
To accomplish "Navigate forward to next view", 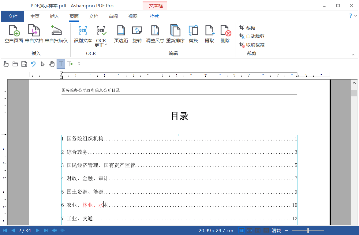I will coord(62,230).
